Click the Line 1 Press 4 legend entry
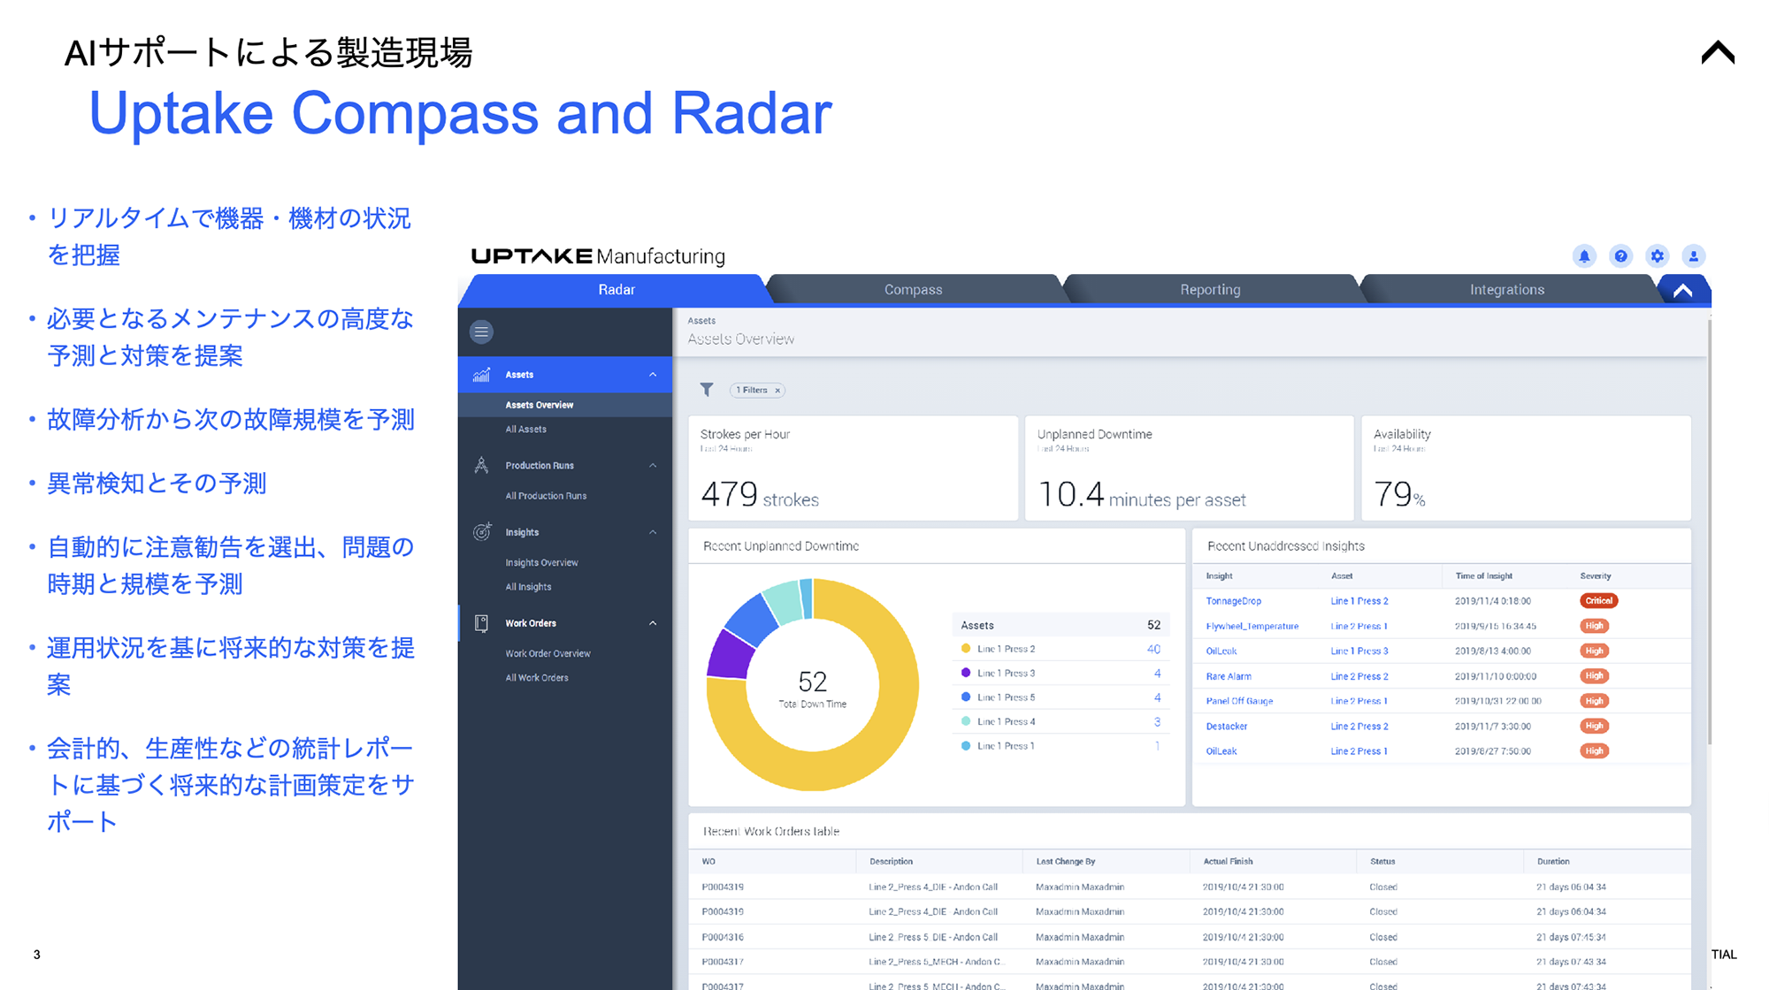 1061,722
